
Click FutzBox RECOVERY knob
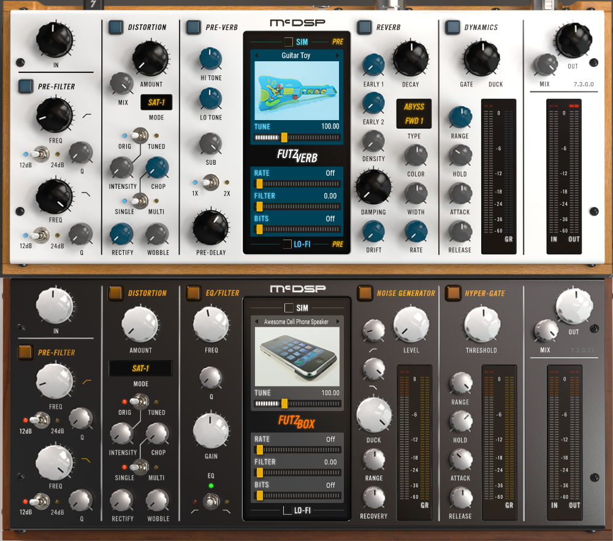(x=374, y=497)
